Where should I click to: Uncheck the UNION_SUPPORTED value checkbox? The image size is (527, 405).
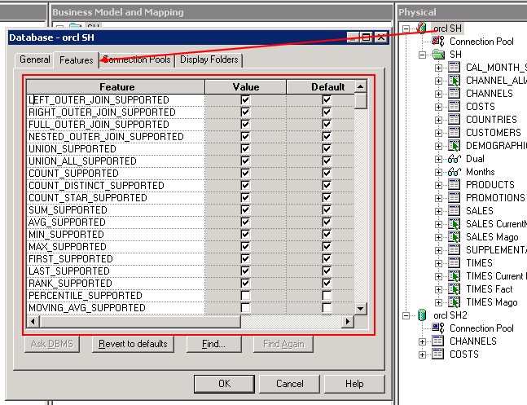(245, 148)
